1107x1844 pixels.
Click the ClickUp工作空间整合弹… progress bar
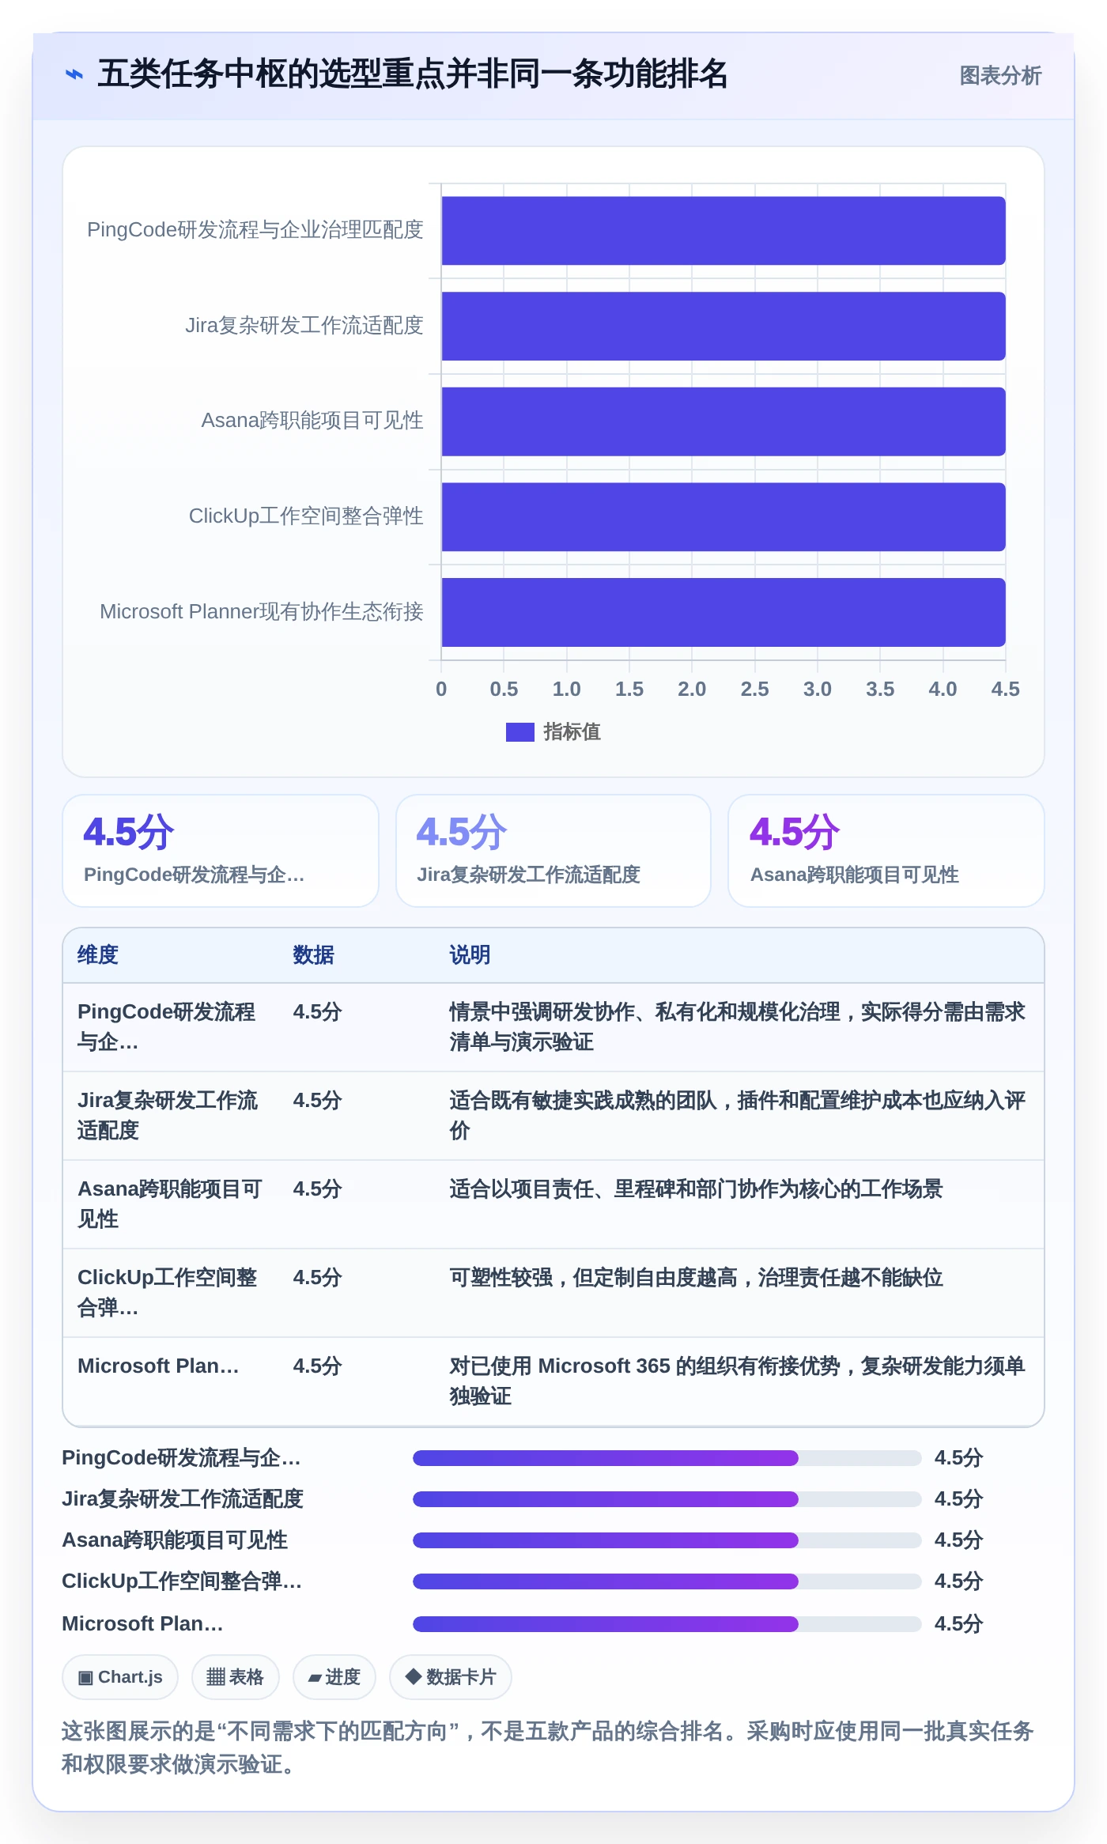point(667,1581)
